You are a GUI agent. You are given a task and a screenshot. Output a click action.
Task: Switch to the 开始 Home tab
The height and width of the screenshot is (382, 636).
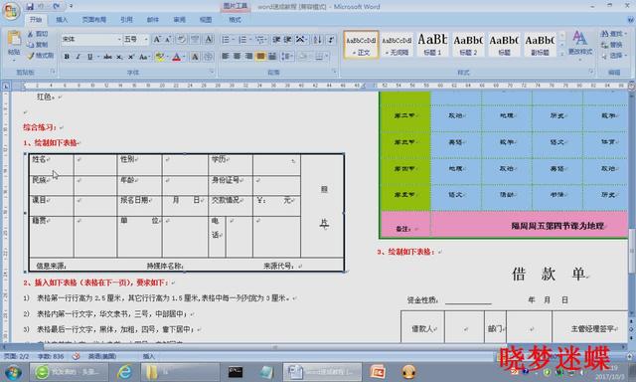pos(36,20)
